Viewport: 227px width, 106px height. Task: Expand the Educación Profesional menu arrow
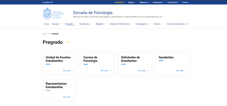point(132,24)
